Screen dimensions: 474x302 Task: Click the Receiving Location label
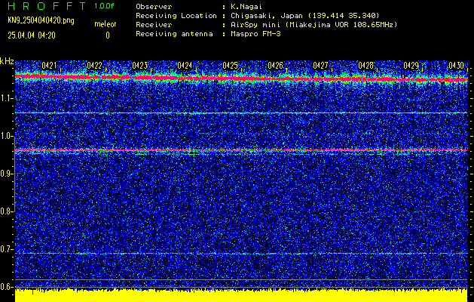(x=176, y=16)
